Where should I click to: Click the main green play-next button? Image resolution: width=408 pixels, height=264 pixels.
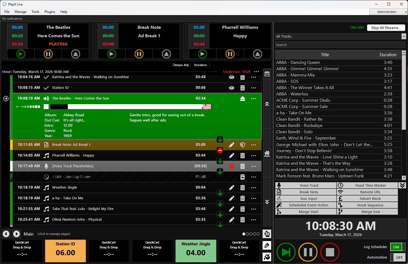(286, 252)
